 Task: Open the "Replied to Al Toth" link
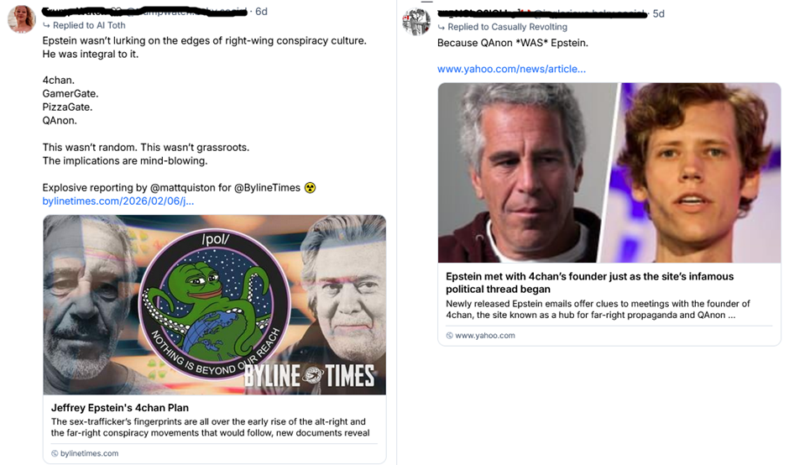coord(88,26)
